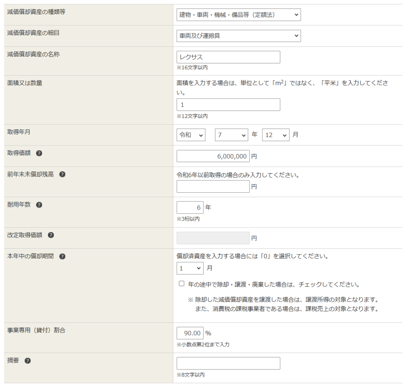Image resolution: width=409 pixels, height=388 pixels.
Task: Click the asset name field containing レクサス
Action: [x=228, y=57]
